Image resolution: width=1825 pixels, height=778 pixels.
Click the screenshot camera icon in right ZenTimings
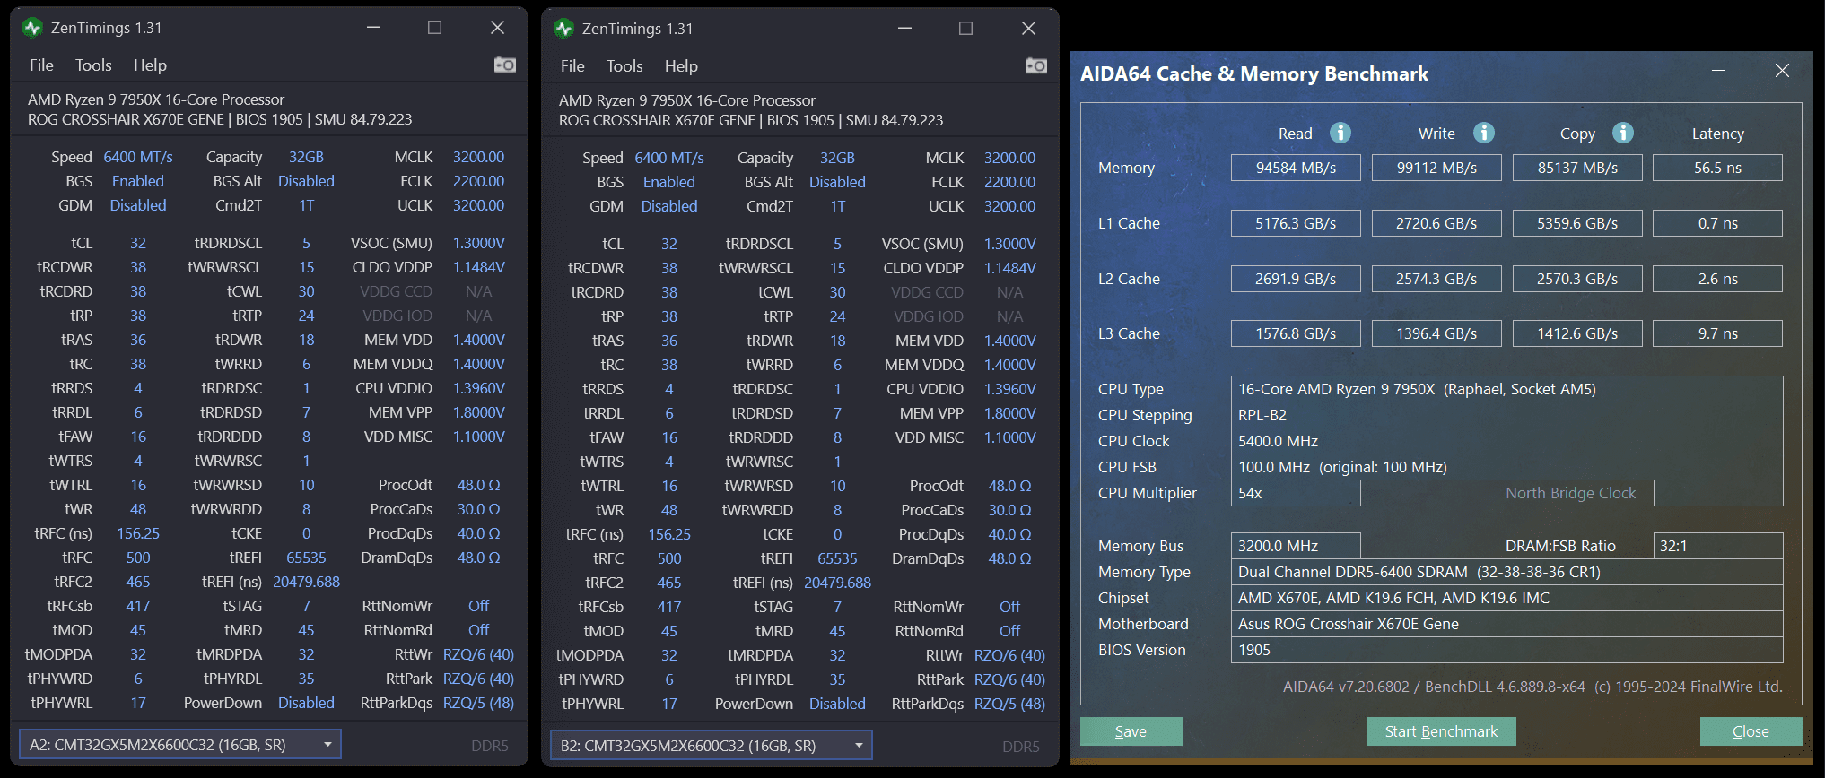[1036, 65]
